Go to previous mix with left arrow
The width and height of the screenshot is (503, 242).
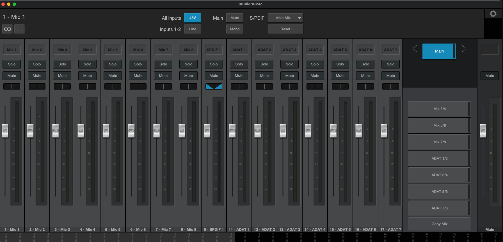[415, 49]
